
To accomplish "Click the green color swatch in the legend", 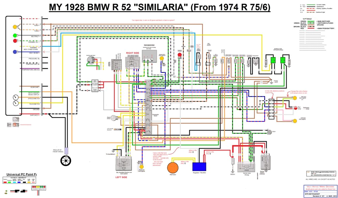I will click(311, 21).
